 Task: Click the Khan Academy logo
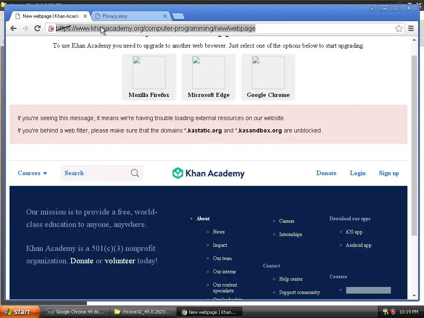pos(208,173)
